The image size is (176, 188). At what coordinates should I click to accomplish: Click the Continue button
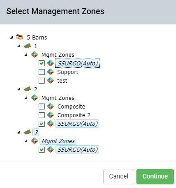coord(155,177)
